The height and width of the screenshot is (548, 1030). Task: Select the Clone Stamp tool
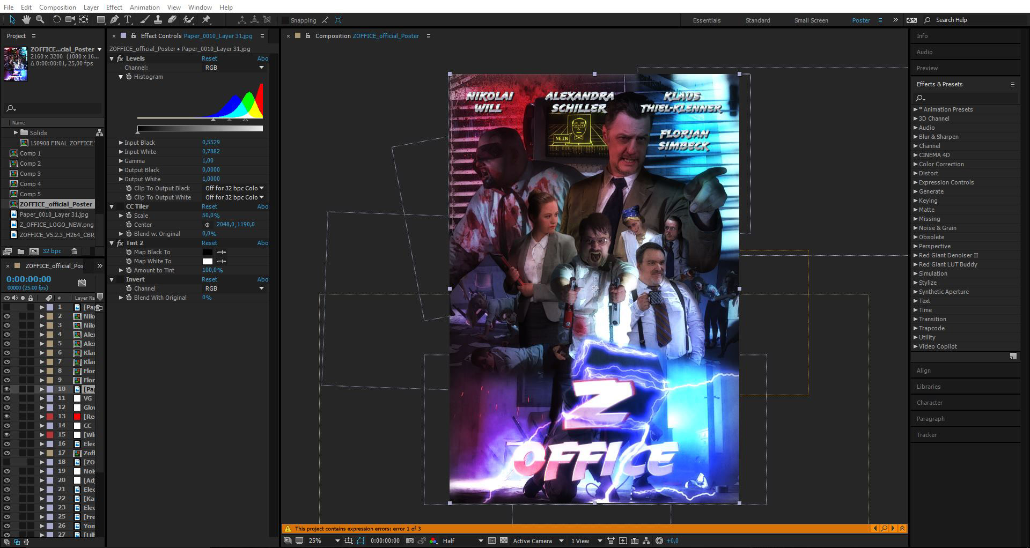pos(158,20)
